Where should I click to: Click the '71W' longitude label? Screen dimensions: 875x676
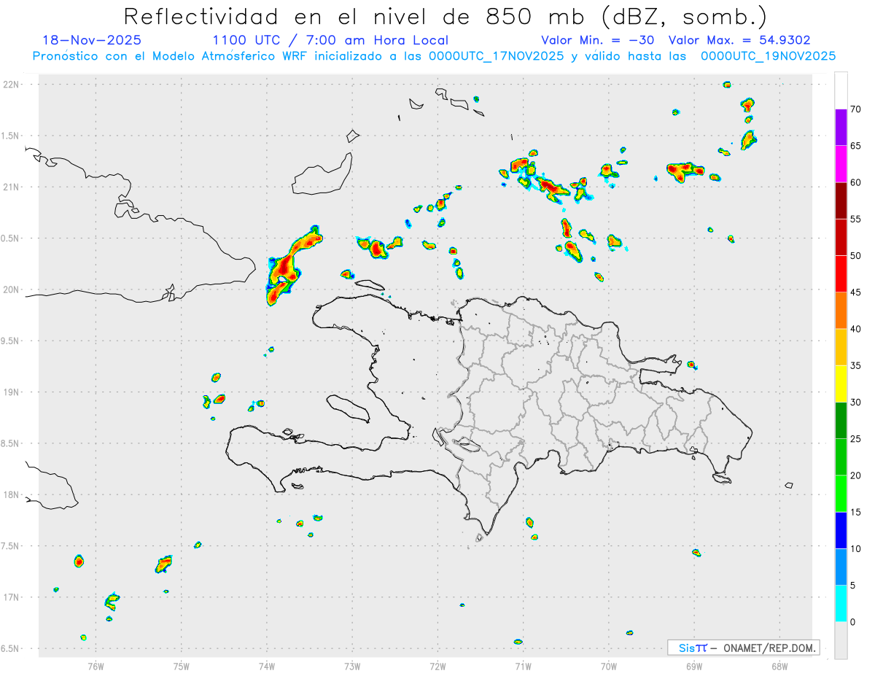tap(523, 665)
